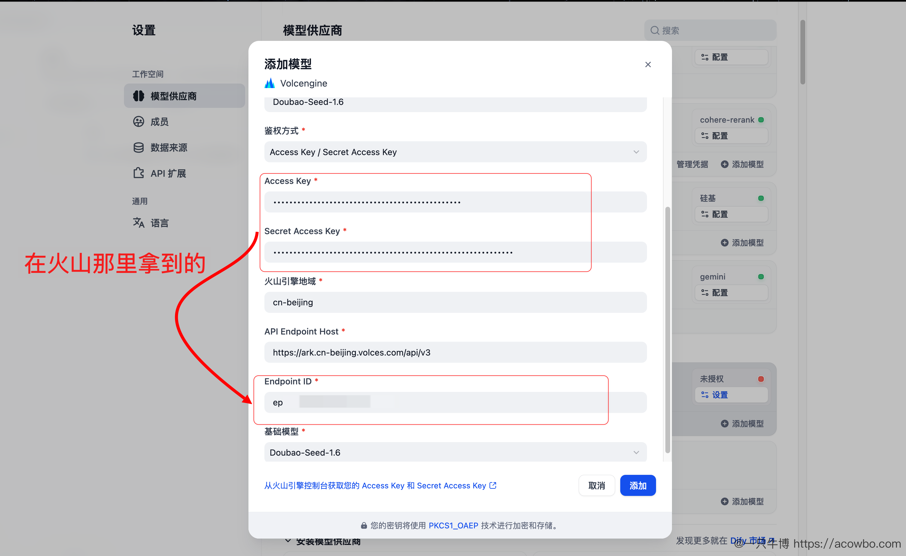Go to 成员 settings section
The width and height of the screenshot is (906, 556).
(x=159, y=122)
